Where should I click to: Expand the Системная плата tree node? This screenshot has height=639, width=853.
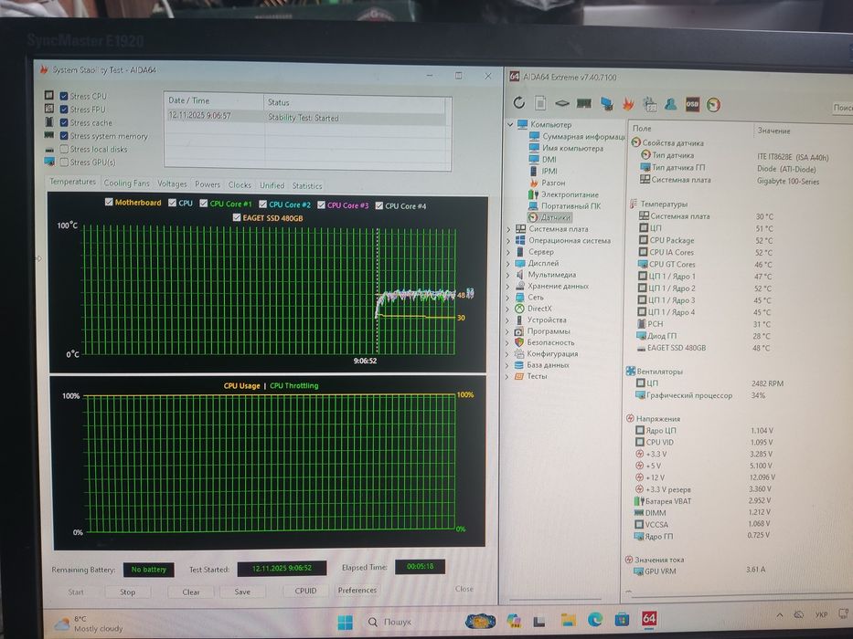508,229
